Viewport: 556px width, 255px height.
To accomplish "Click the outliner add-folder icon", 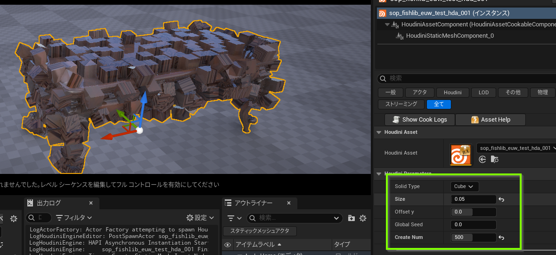I will pyautogui.click(x=351, y=218).
